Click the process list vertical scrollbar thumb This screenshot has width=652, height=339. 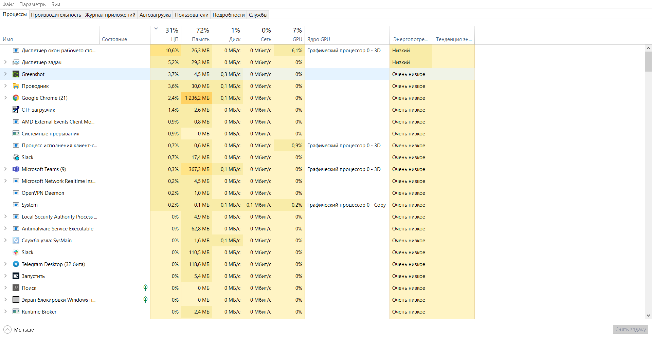point(648,61)
